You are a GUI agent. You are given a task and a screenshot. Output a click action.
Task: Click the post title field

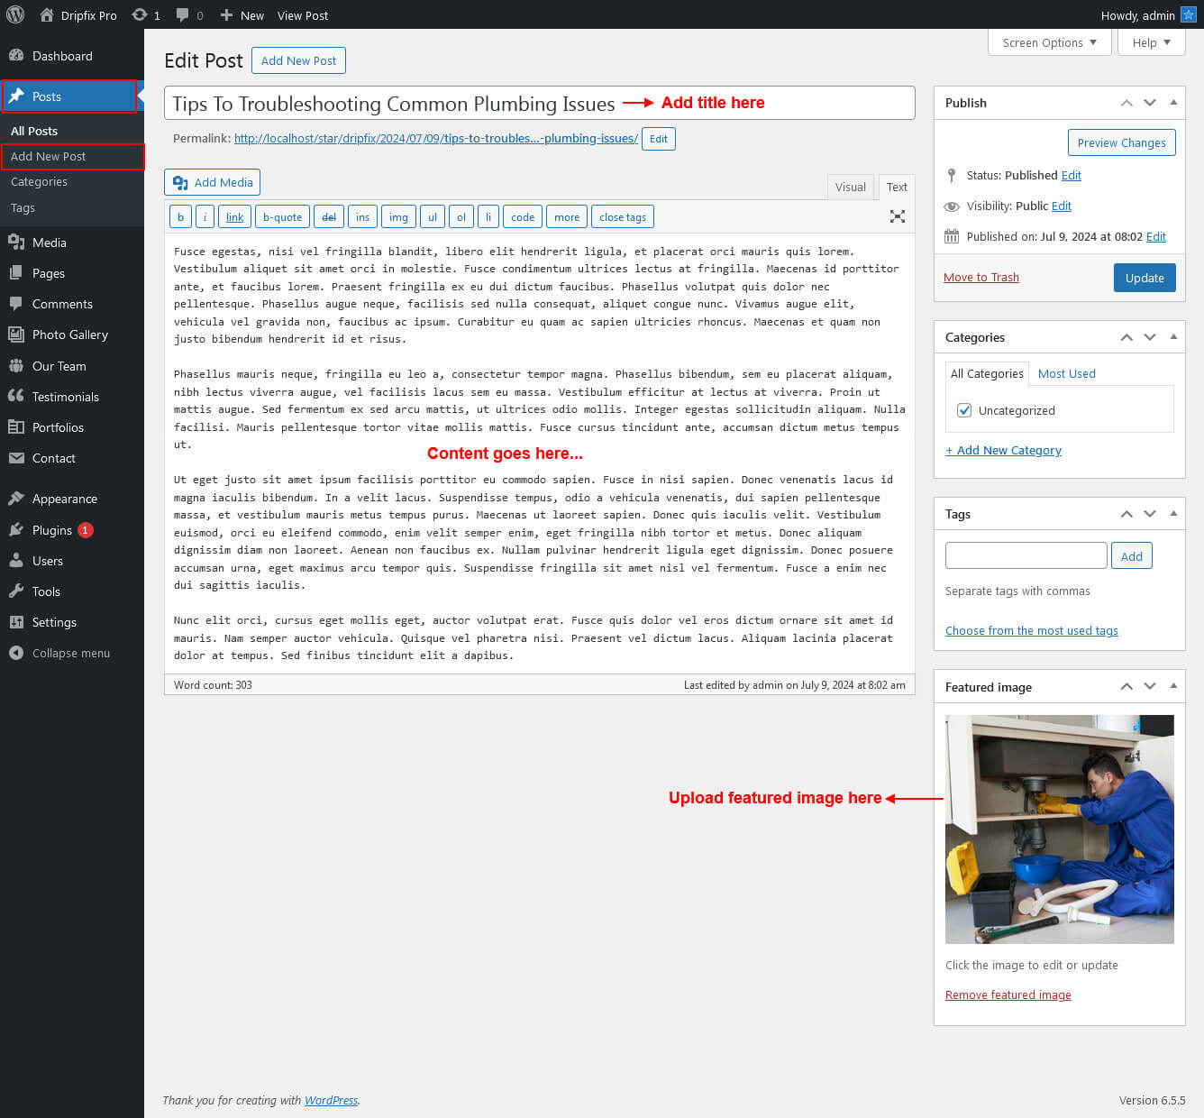tap(539, 103)
